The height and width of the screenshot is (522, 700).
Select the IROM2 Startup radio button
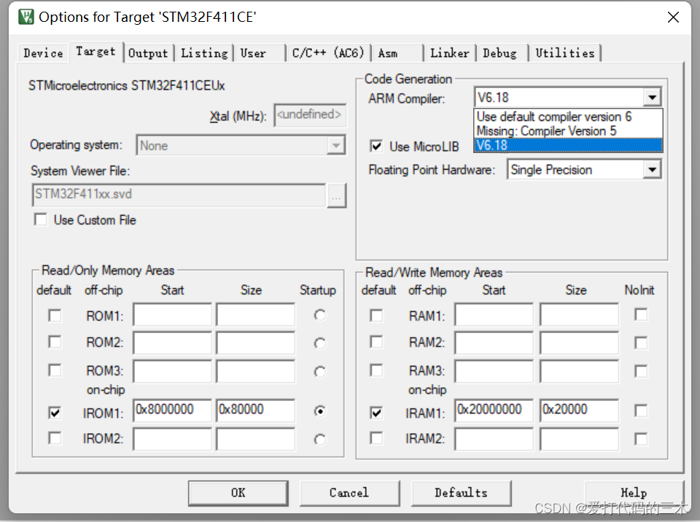(319, 440)
